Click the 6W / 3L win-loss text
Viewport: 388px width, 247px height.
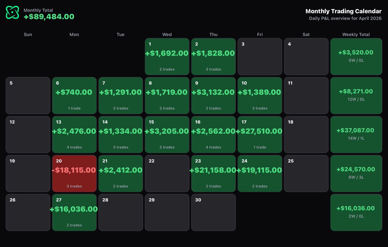pyautogui.click(x=356, y=177)
